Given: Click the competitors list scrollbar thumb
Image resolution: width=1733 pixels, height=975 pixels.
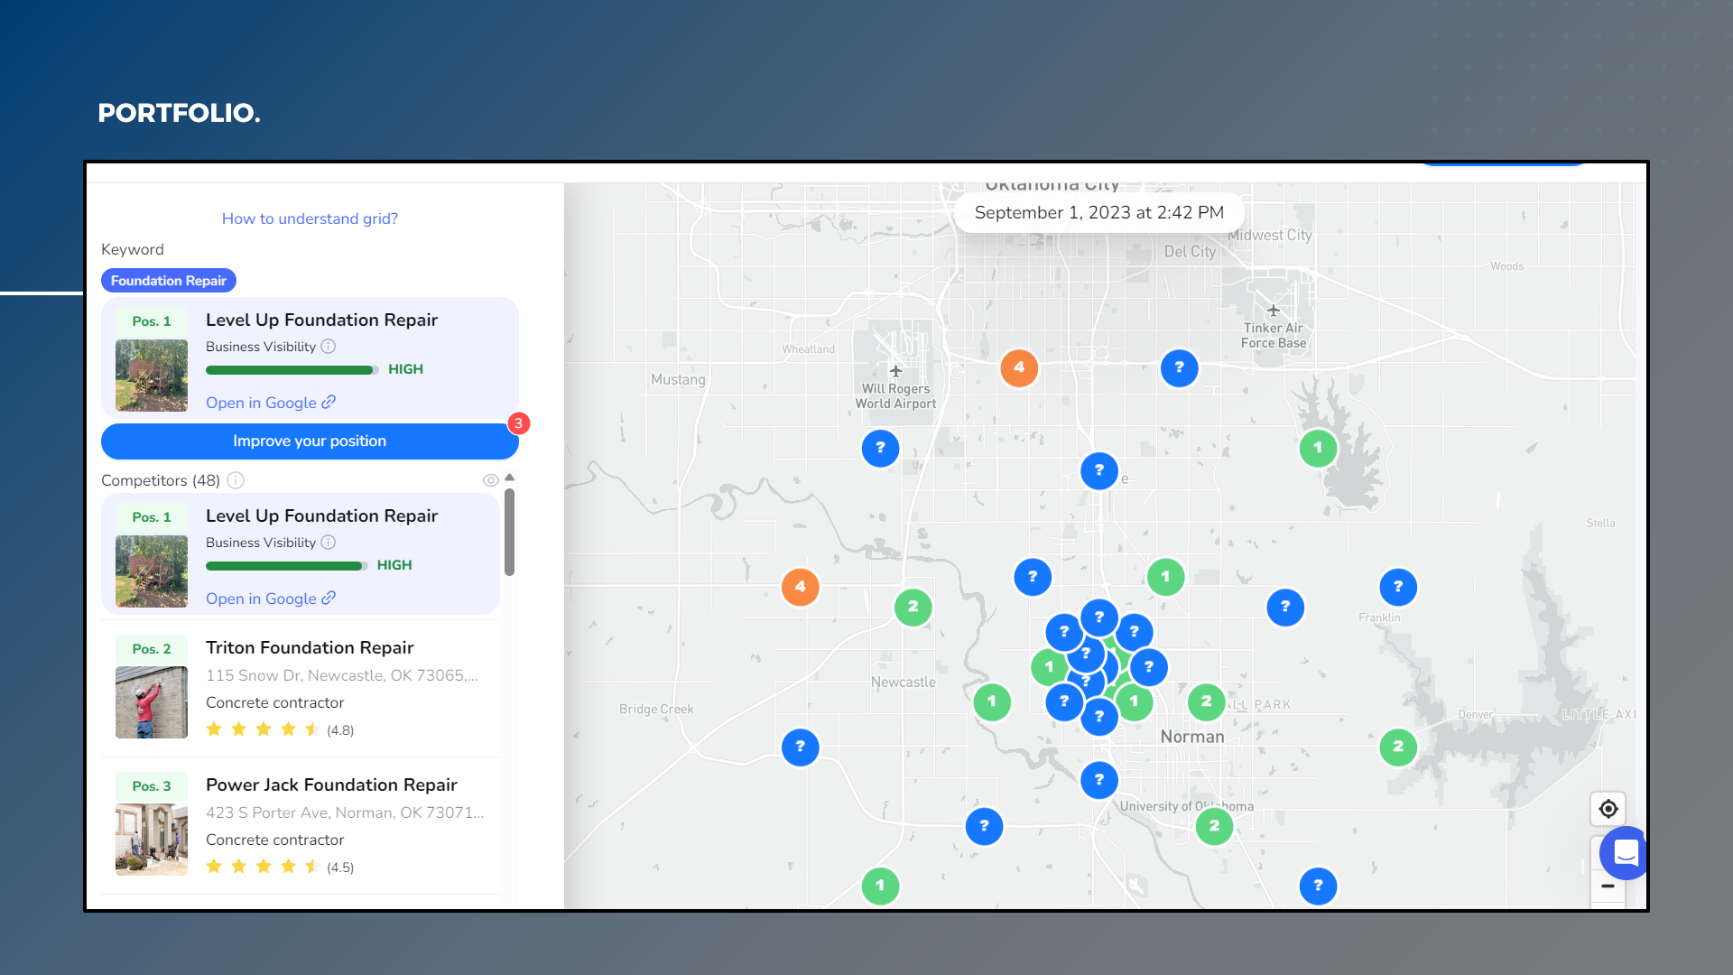Looking at the screenshot, I should 510,533.
